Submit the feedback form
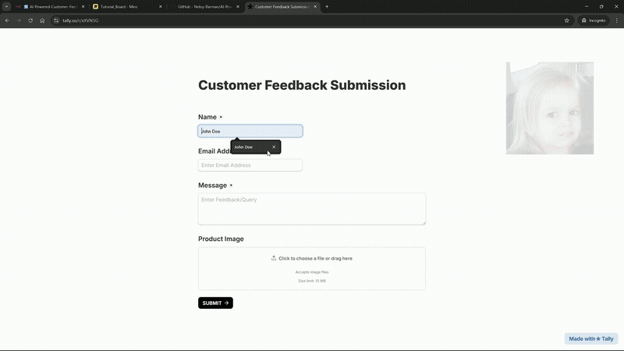This screenshot has height=351, width=624. tap(215, 303)
